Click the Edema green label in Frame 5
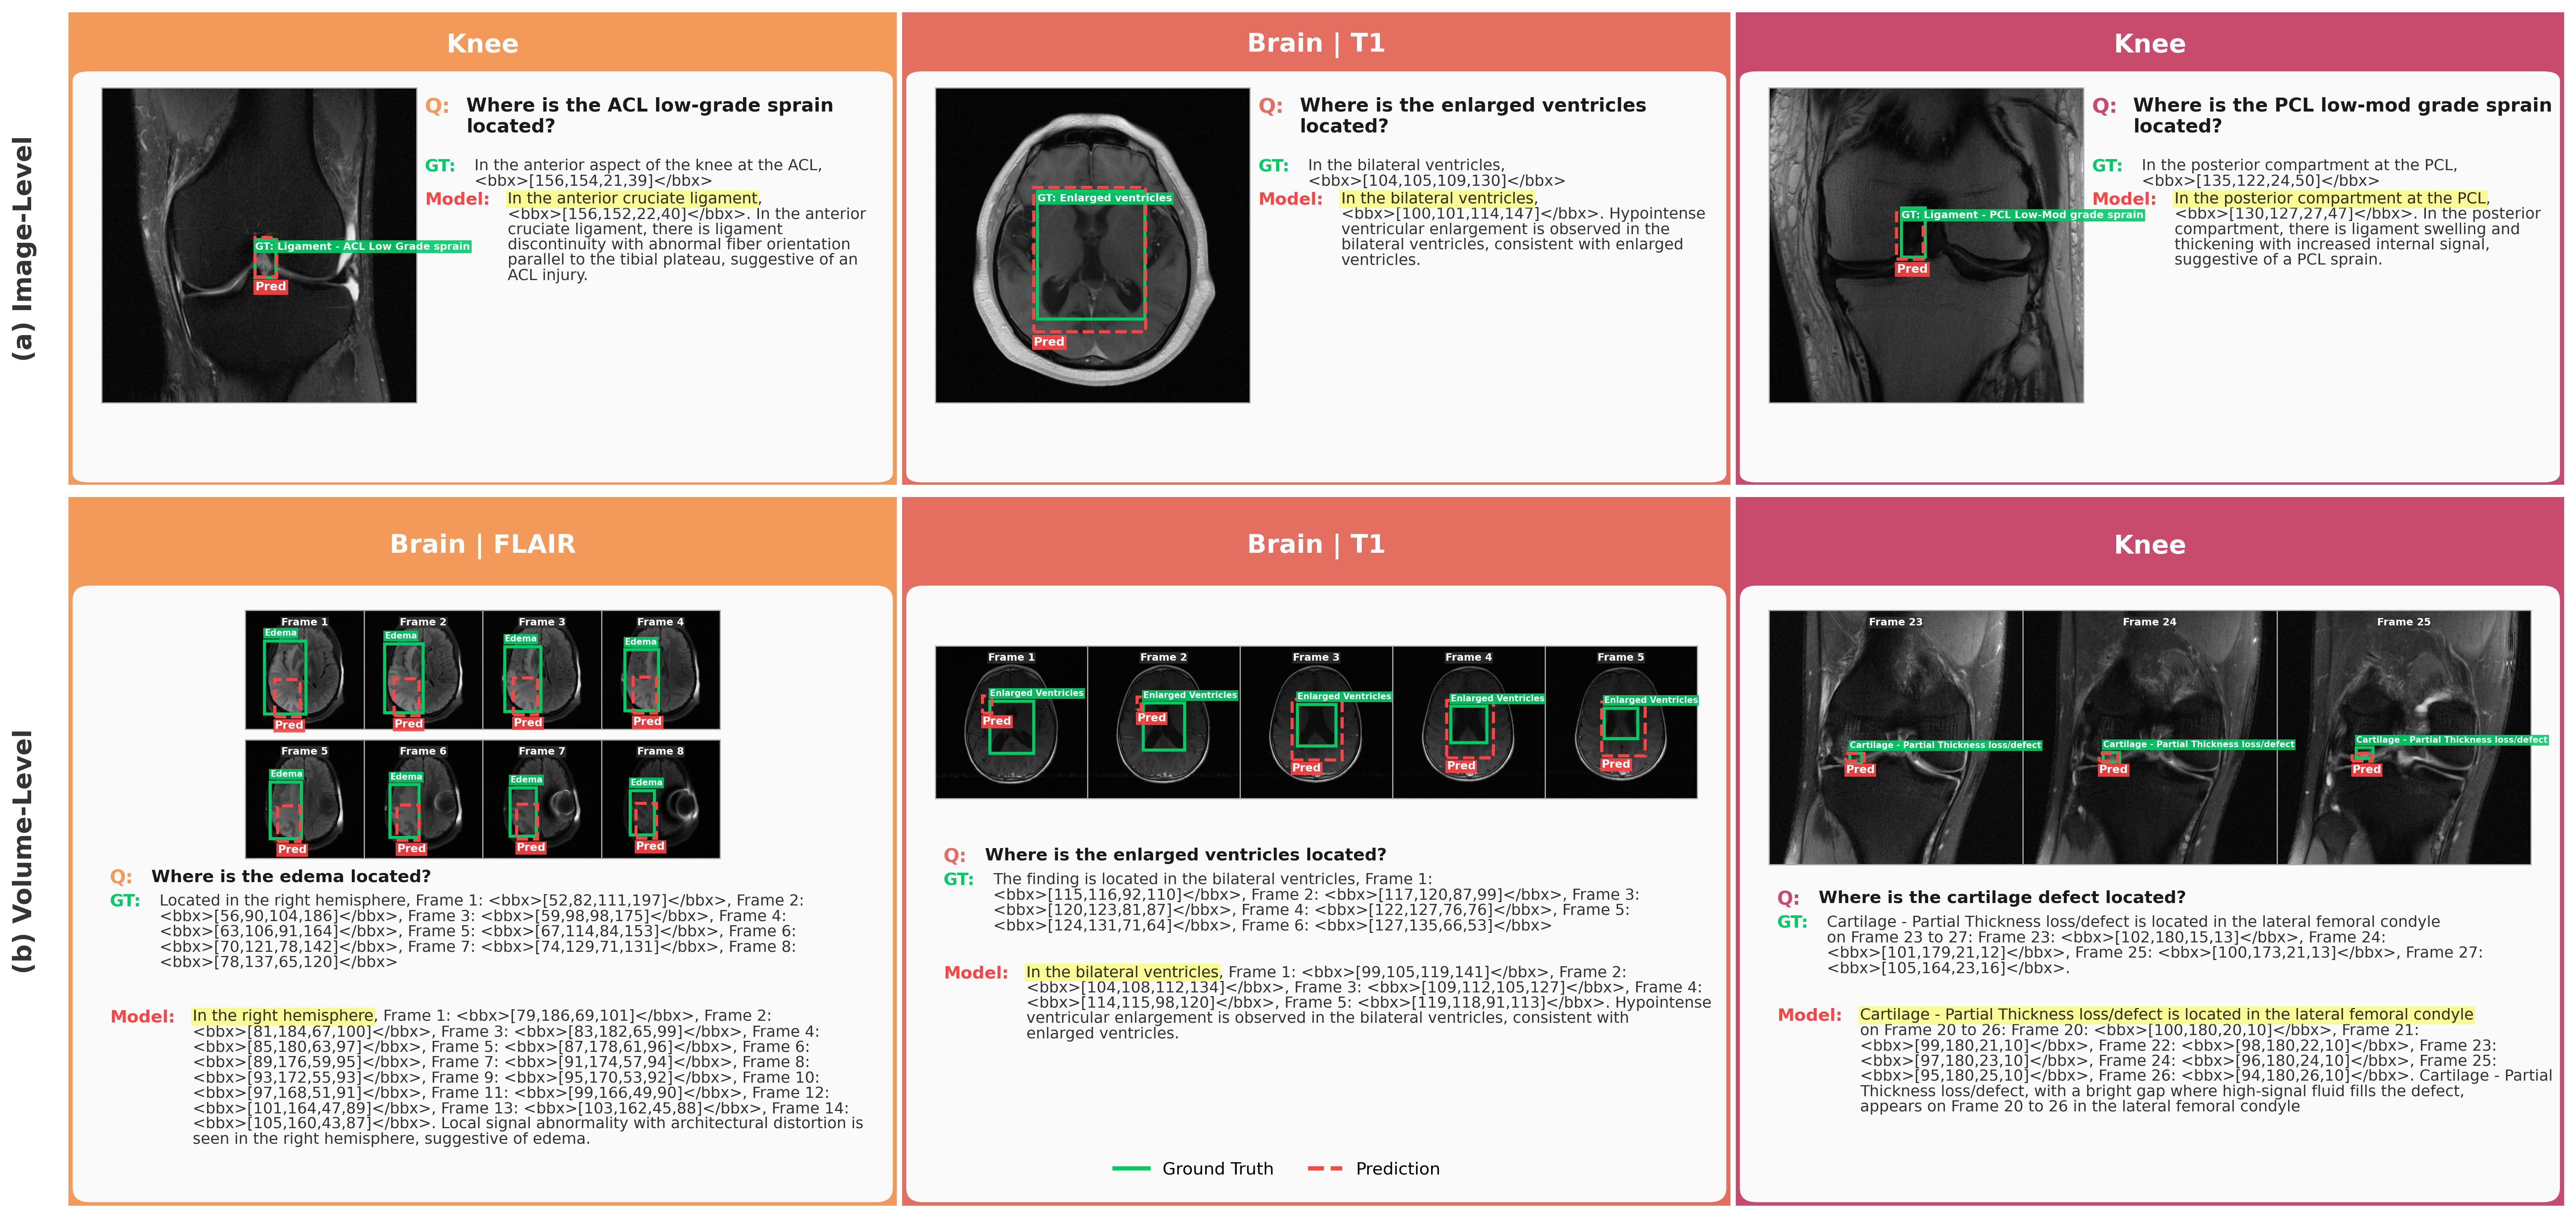 (x=286, y=774)
